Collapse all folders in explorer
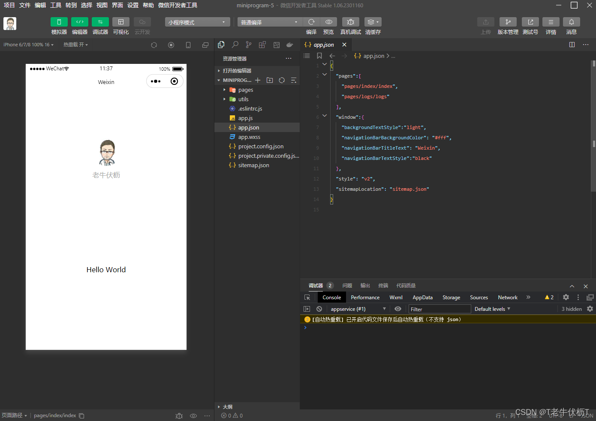Viewport: 596px width, 421px height. 294,80
